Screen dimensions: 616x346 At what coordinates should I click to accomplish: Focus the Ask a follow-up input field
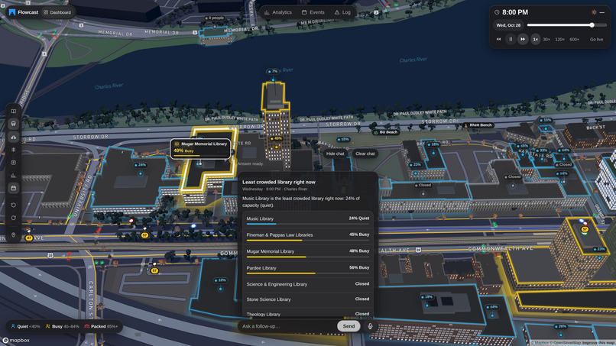[x=287, y=326]
